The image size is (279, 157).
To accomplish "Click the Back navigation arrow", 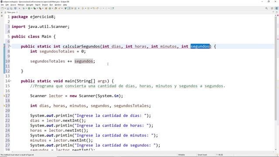I will tap(101, 8).
